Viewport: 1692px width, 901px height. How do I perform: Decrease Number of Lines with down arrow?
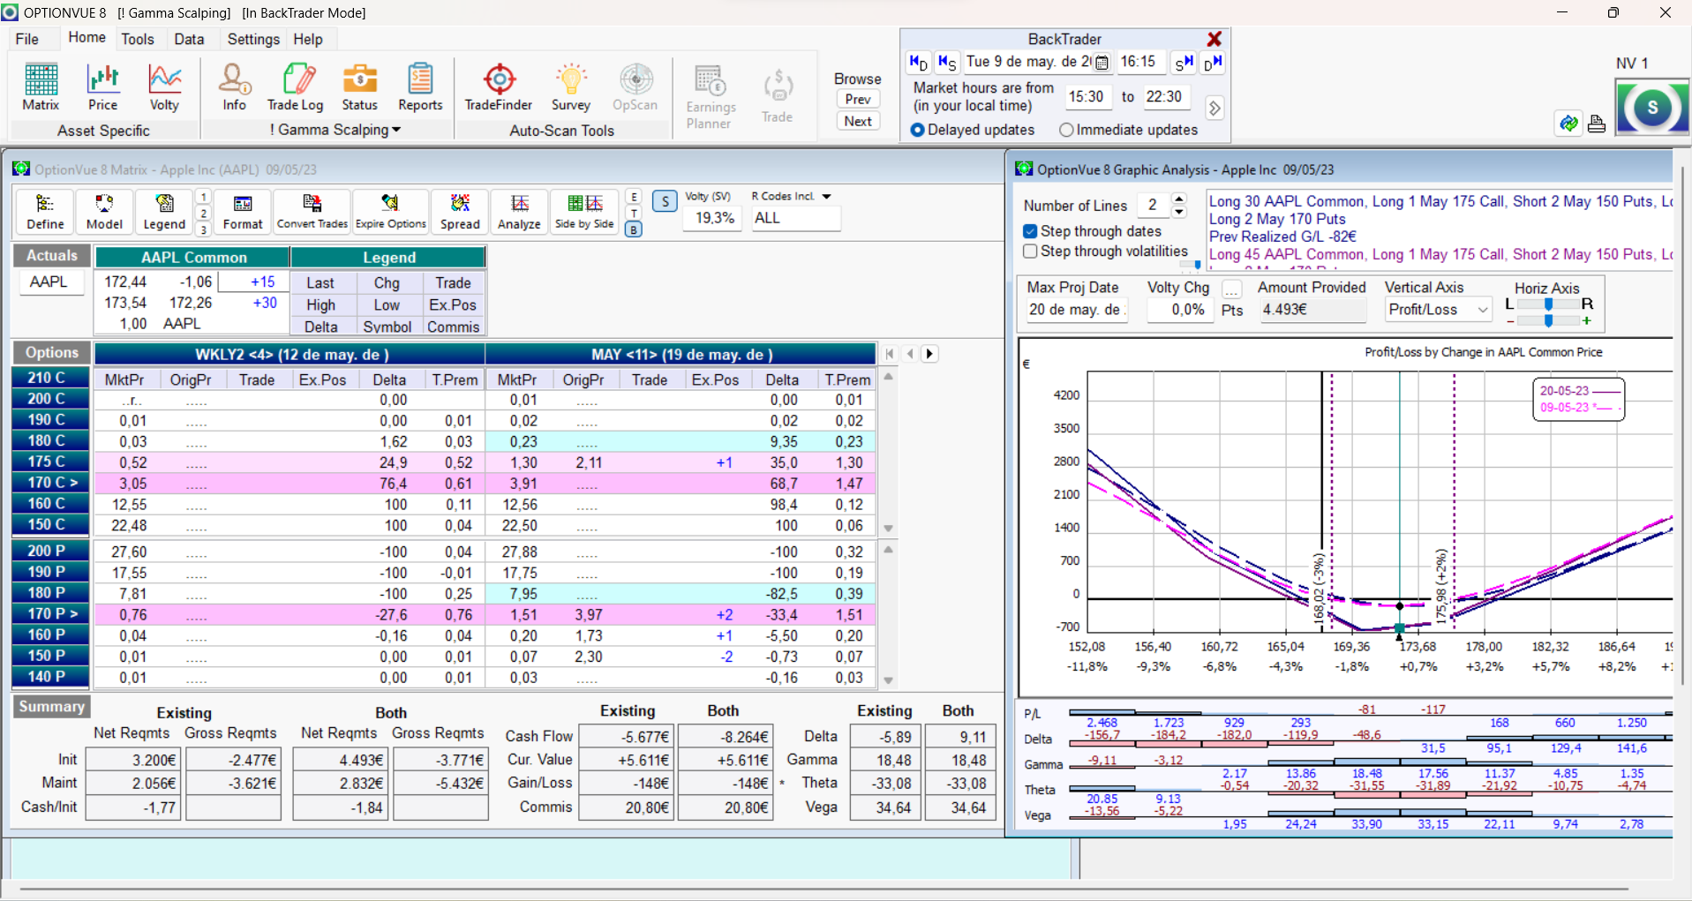[x=1179, y=212]
